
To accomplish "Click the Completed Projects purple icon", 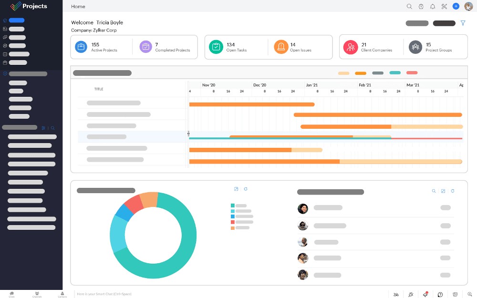I will click(x=145, y=47).
